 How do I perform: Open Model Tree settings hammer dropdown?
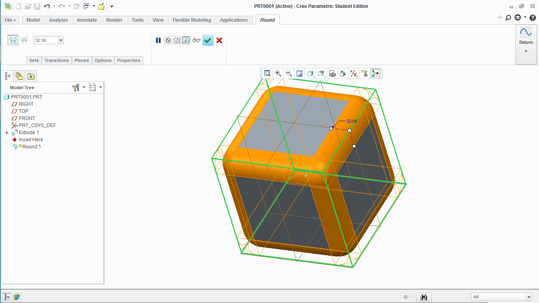click(79, 88)
